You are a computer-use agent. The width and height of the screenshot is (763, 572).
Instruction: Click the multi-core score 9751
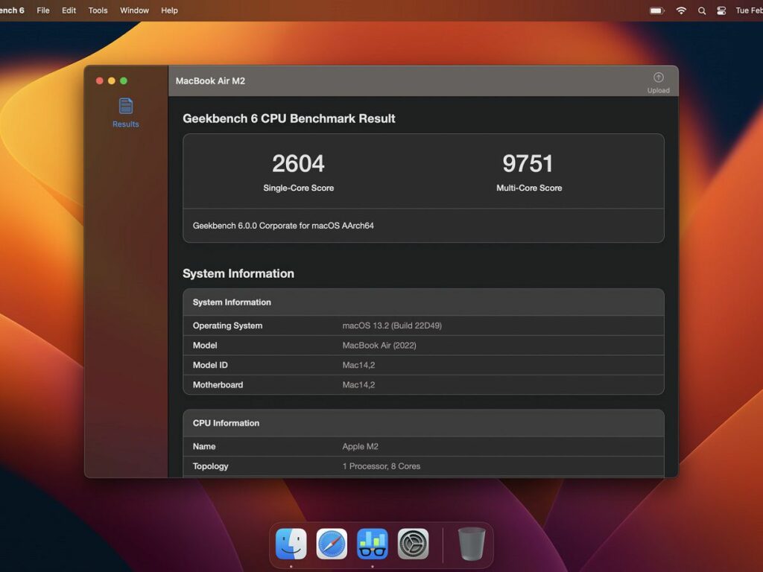[528, 163]
